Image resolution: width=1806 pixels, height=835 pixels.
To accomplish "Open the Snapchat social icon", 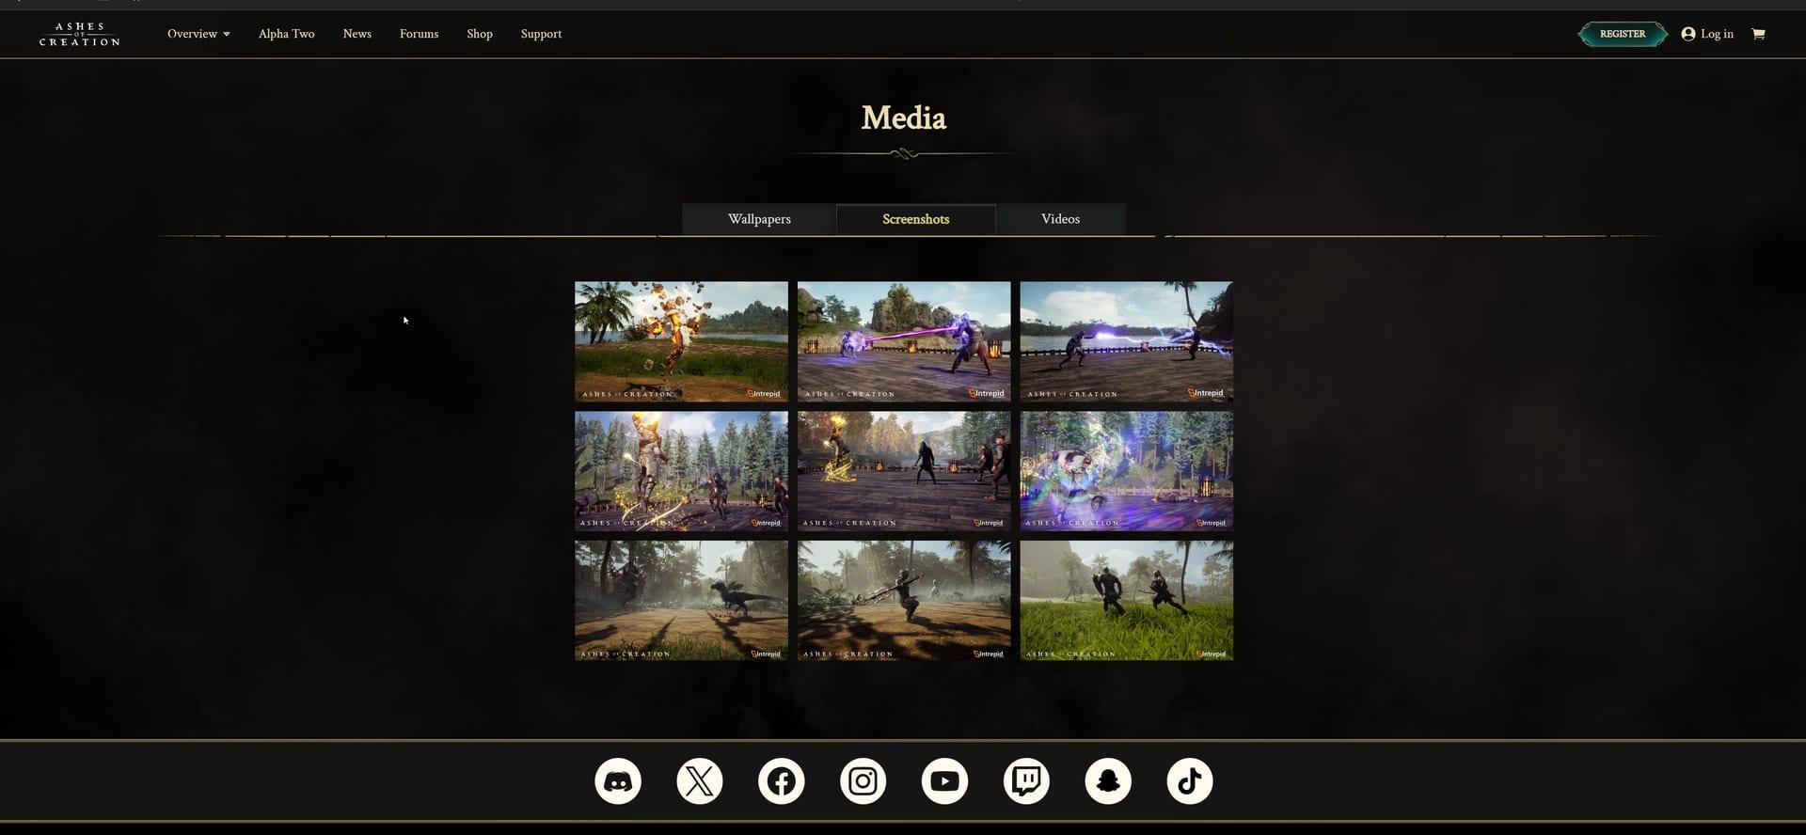I will tap(1108, 780).
